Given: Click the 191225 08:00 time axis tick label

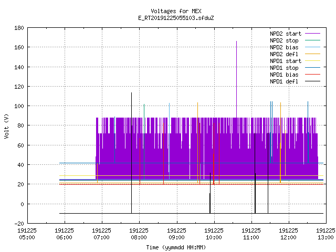Looking at the screenshot, I should pos(139,234).
